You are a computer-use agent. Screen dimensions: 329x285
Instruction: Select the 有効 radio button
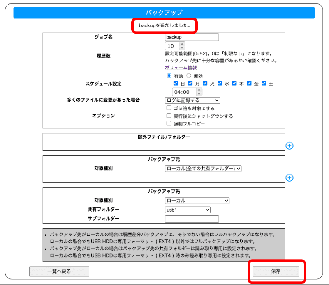coord(169,75)
